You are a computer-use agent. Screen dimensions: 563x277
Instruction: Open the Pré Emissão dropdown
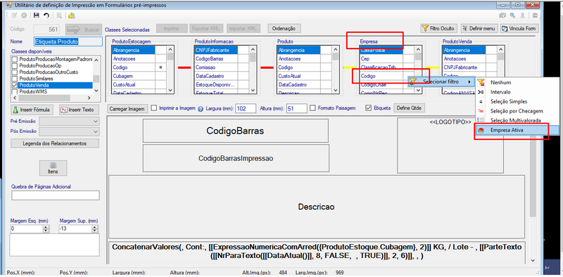pos(96,122)
